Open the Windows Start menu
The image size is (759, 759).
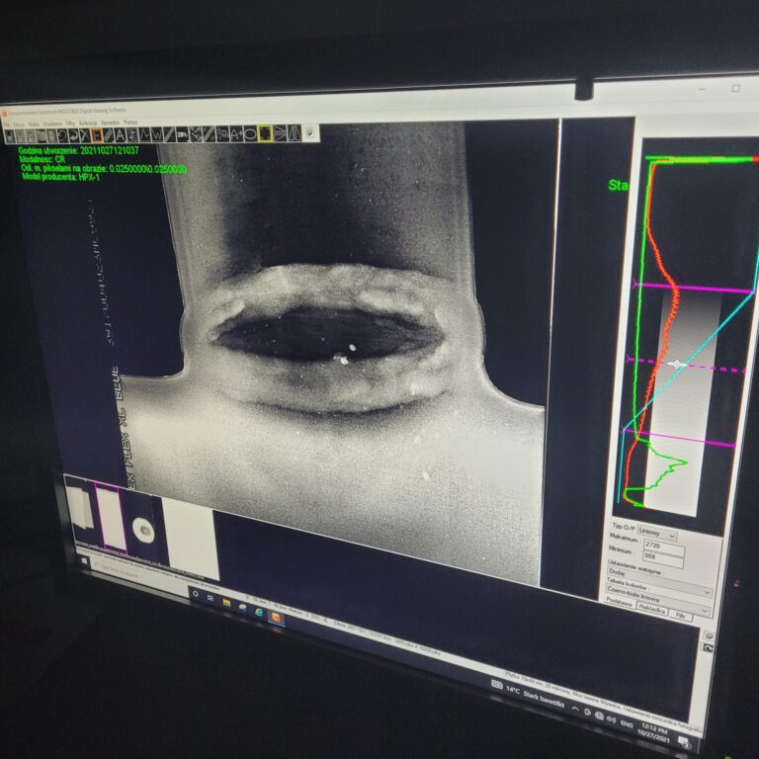point(86,560)
